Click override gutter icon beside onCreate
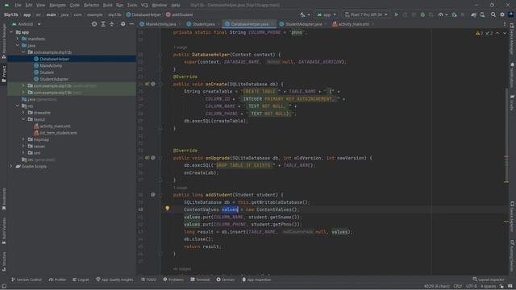This screenshot has width=516, height=290. tap(147, 84)
